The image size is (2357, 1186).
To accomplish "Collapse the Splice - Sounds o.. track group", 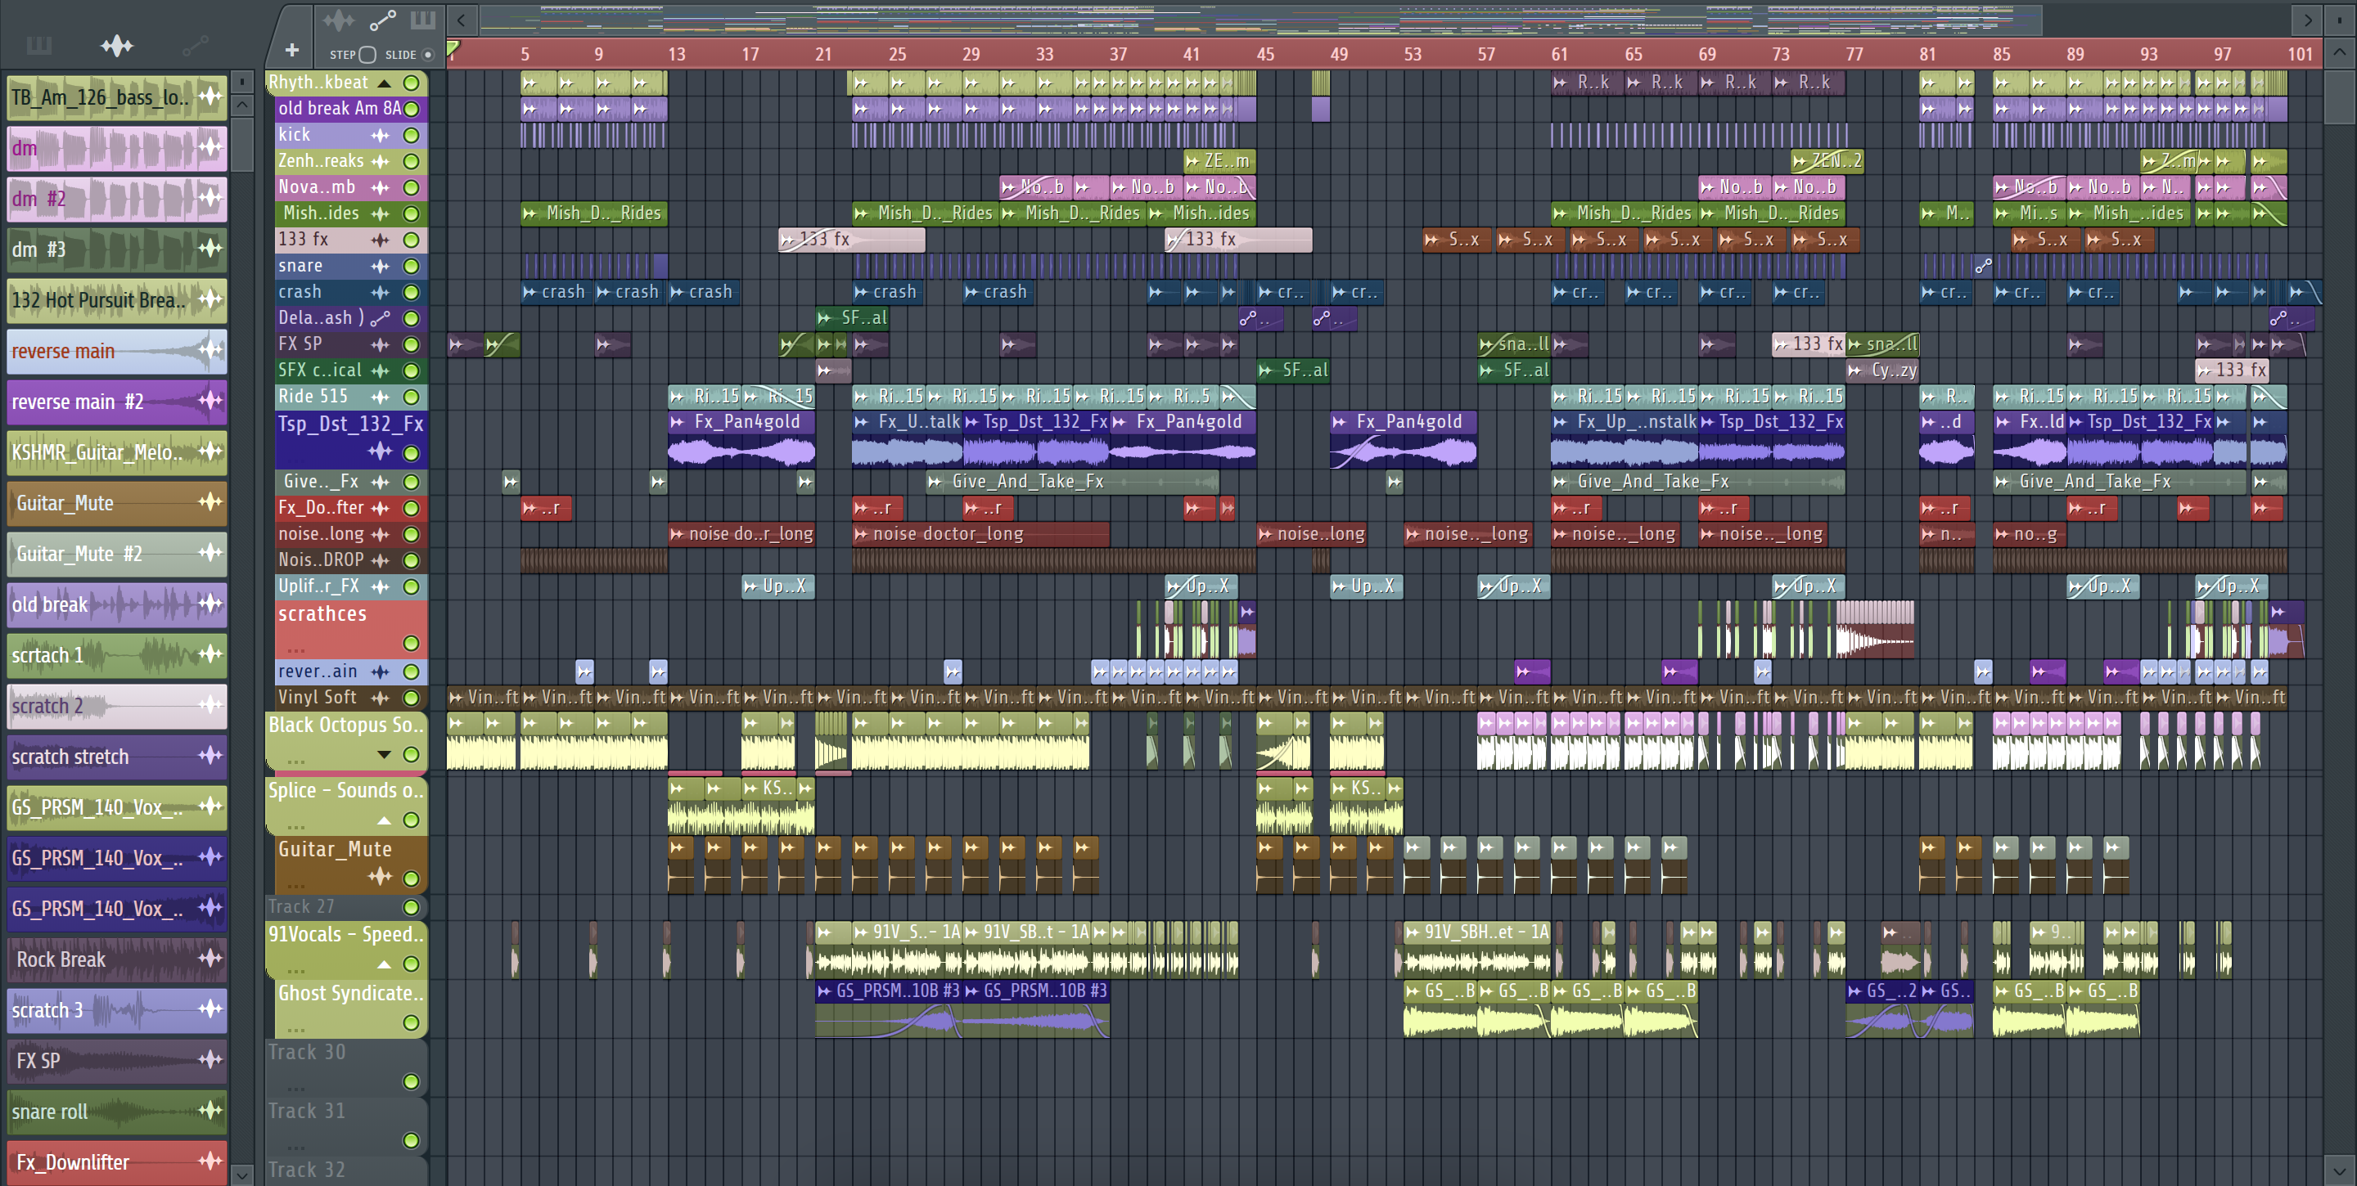I will click(385, 820).
